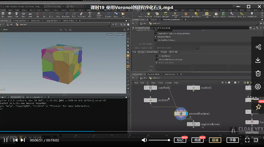
Task: Click the download icon
Action: 258,60
